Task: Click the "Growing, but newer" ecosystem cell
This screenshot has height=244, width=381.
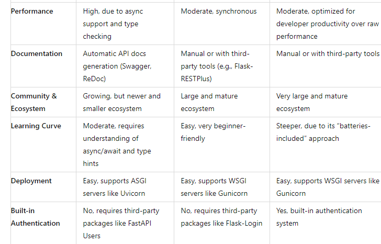Action: (122, 102)
